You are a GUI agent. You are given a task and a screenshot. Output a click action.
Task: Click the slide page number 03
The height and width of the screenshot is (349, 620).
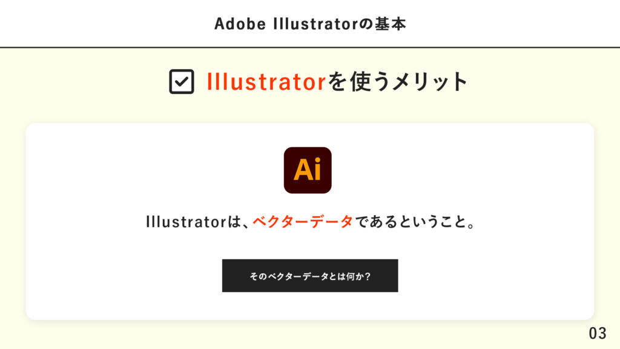click(598, 333)
